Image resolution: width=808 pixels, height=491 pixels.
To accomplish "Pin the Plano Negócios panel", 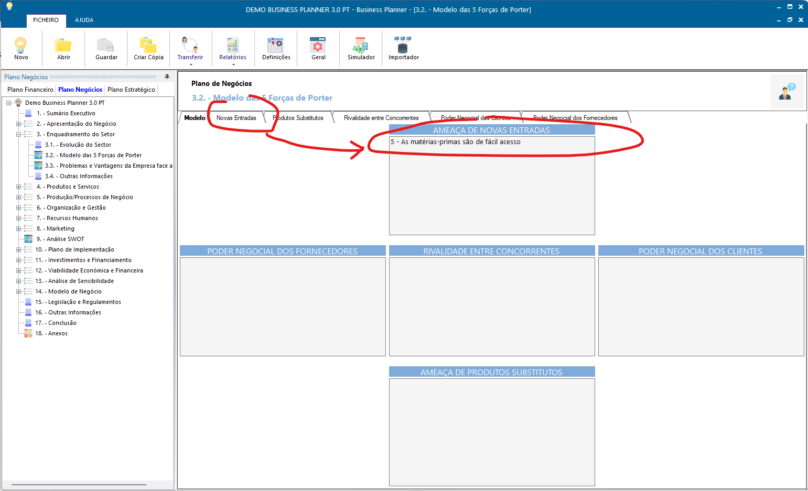I will (x=167, y=77).
